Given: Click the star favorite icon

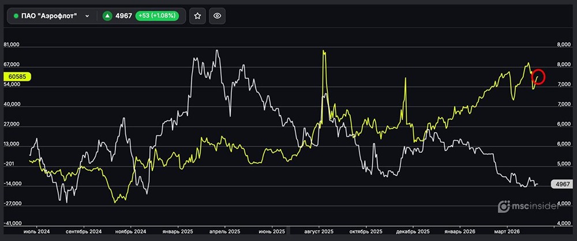Looking at the screenshot, I should (x=197, y=16).
